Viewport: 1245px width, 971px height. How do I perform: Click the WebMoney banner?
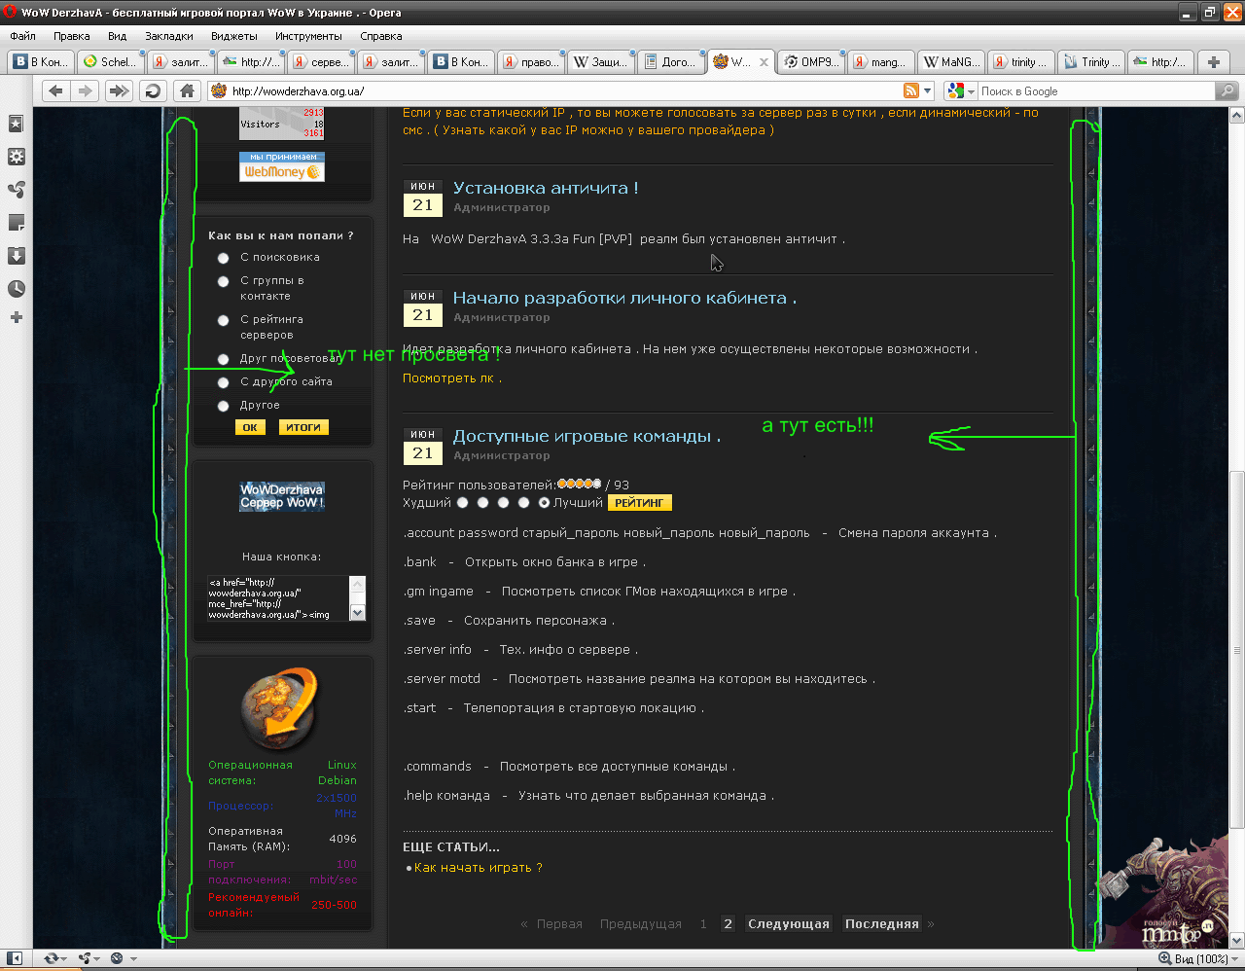(x=282, y=166)
